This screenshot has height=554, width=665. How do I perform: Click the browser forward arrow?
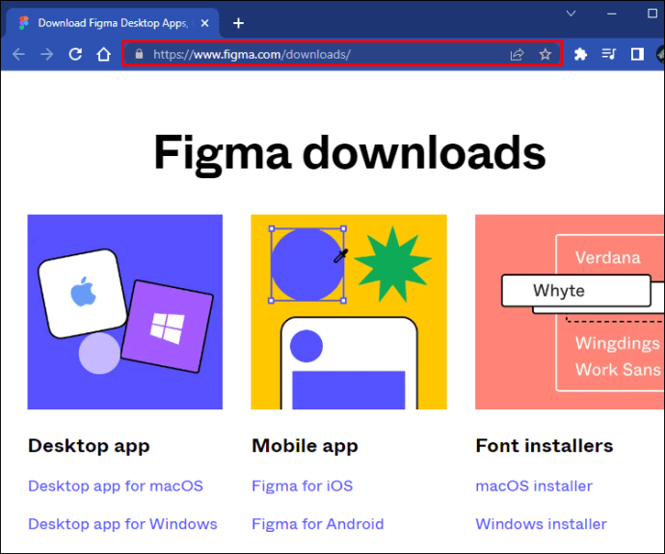click(x=47, y=55)
